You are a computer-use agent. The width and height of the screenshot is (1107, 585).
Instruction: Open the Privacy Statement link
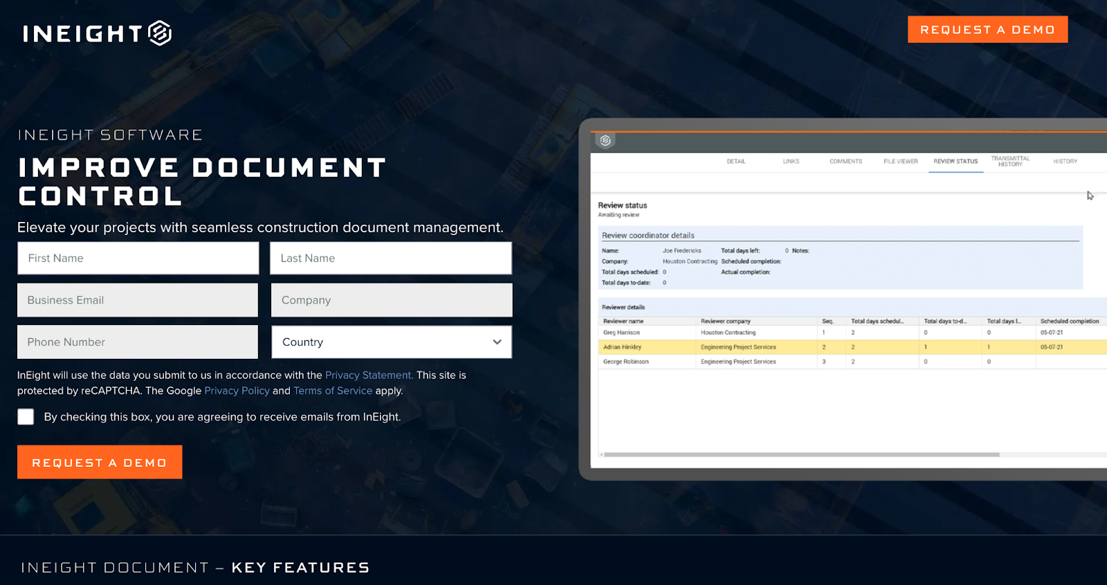369,375
